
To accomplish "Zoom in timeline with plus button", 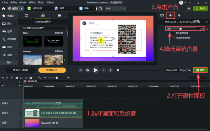I will [x=68, y=78].
